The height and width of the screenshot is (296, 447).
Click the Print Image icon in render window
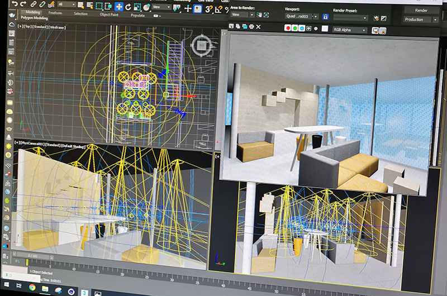tap(252, 28)
